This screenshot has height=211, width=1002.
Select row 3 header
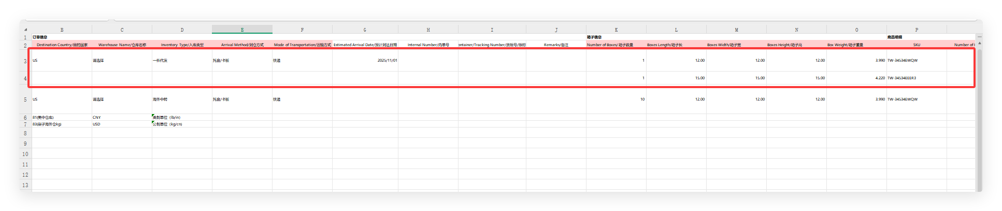pos(25,61)
